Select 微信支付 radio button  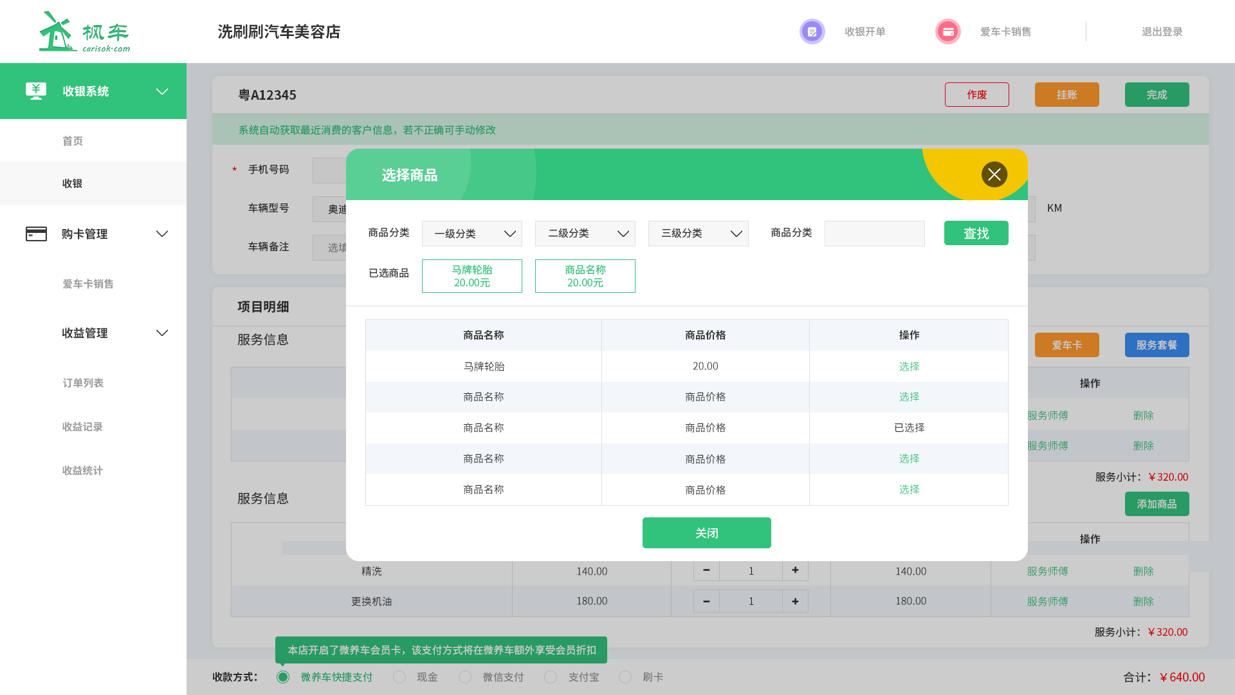[465, 676]
